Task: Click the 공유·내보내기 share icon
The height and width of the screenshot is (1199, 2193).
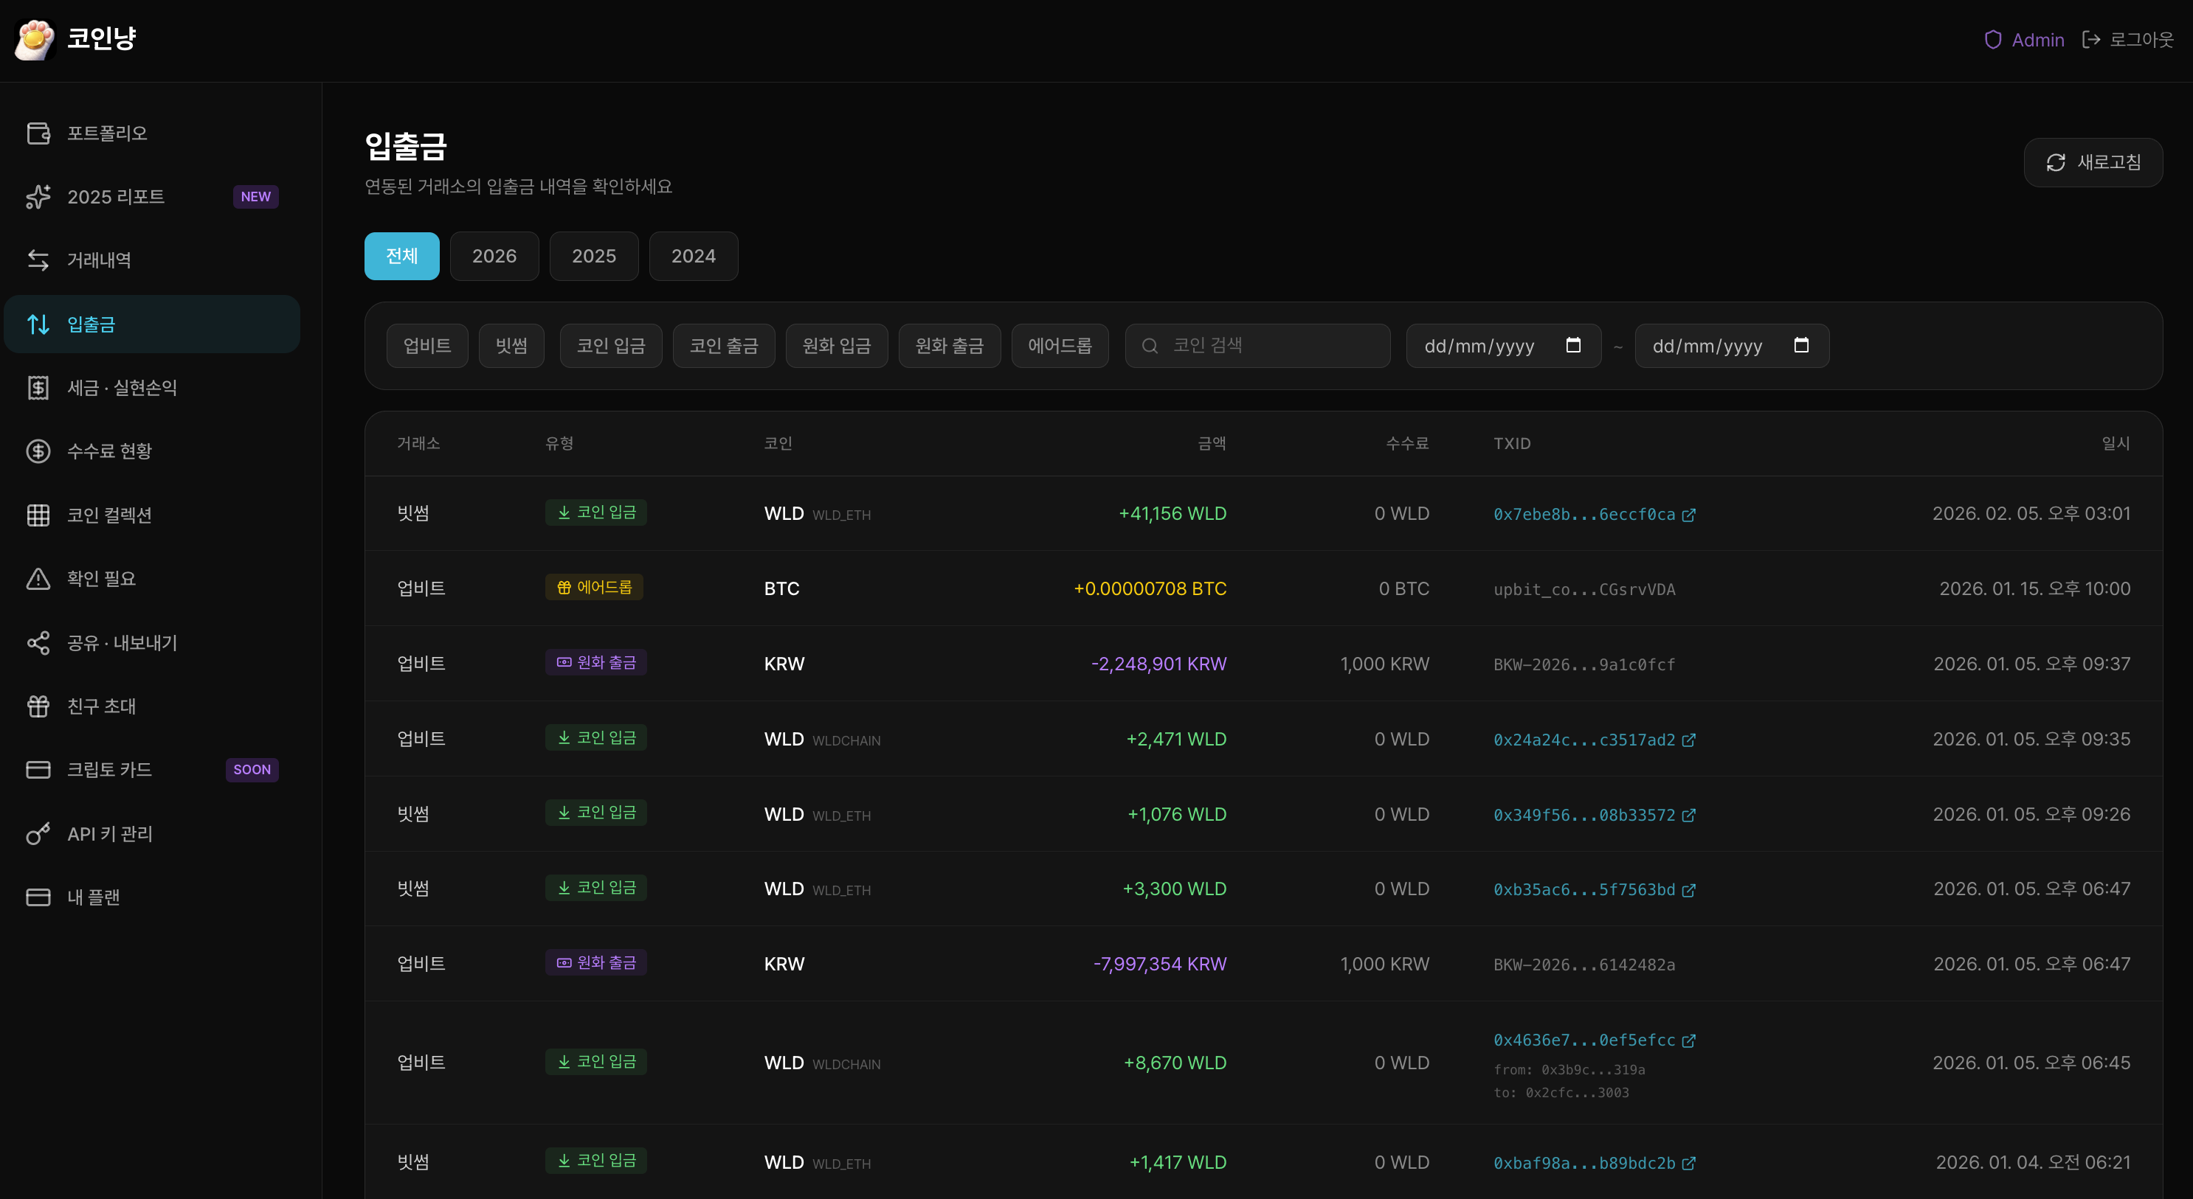Action: click(38, 642)
